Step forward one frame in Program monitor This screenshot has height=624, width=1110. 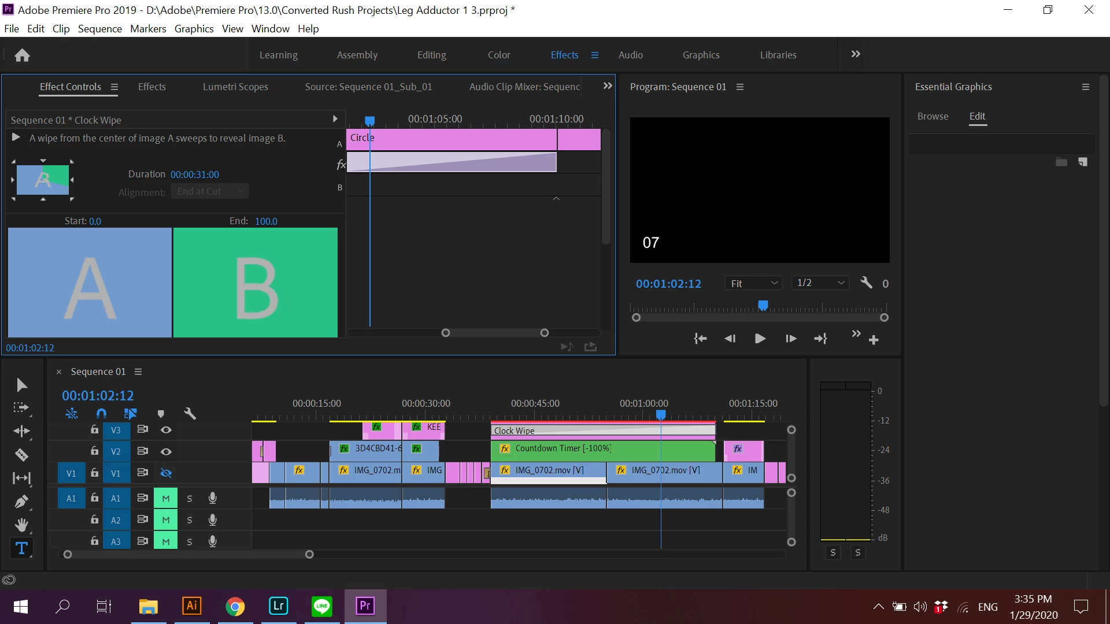791,339
